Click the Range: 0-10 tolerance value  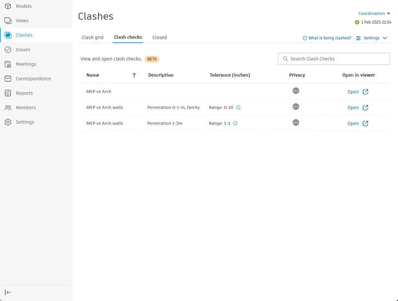[x=221, y=107]
